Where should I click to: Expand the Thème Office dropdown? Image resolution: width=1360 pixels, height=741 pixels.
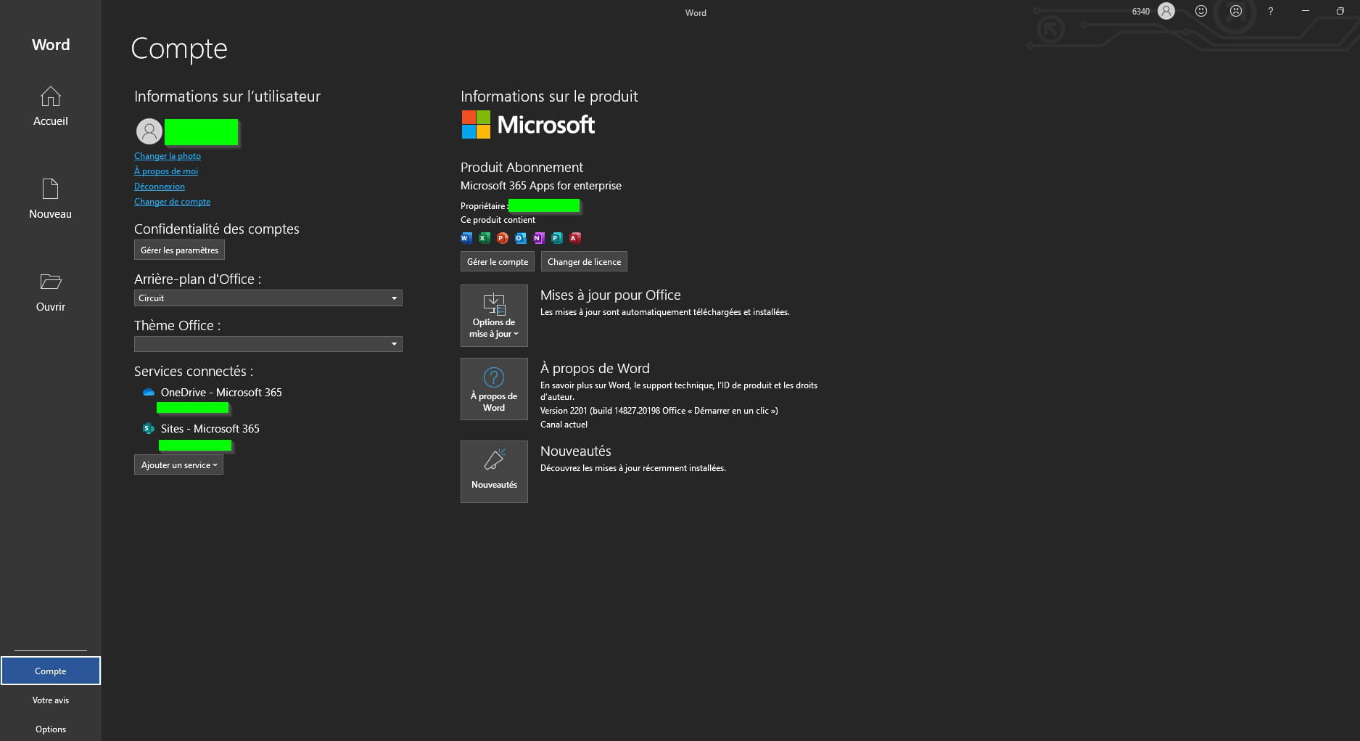point(268,344)
